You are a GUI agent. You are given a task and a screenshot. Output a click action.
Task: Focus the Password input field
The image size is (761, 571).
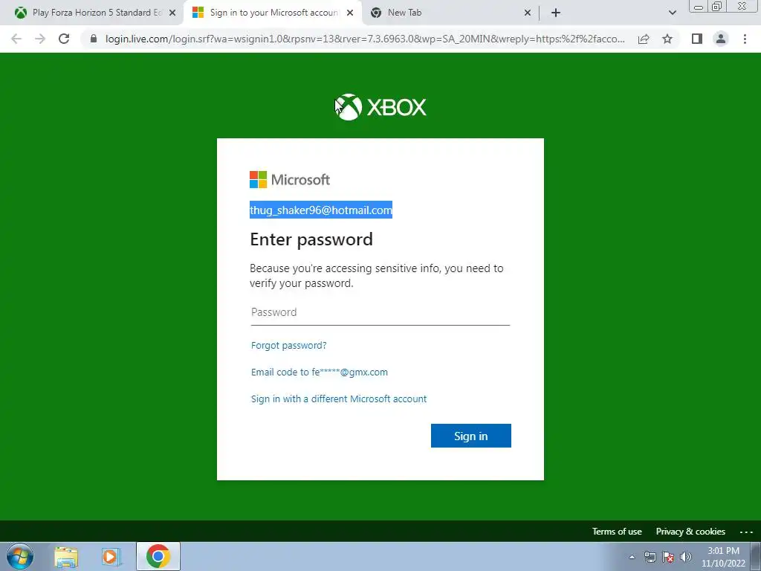pyautogui.click(x=380, y=312)
